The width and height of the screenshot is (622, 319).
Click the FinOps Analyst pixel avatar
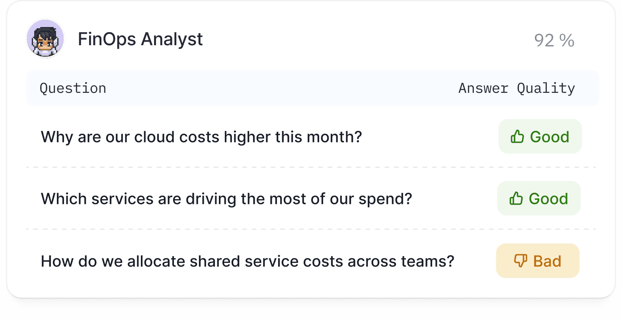pos(45,39)
